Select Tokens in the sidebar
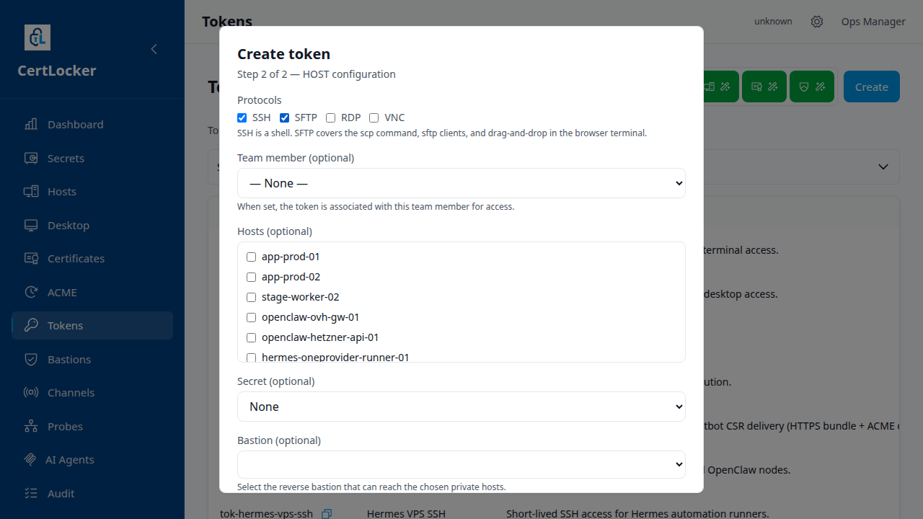Viewport: 923px width, 519px height. click(92, 325)
